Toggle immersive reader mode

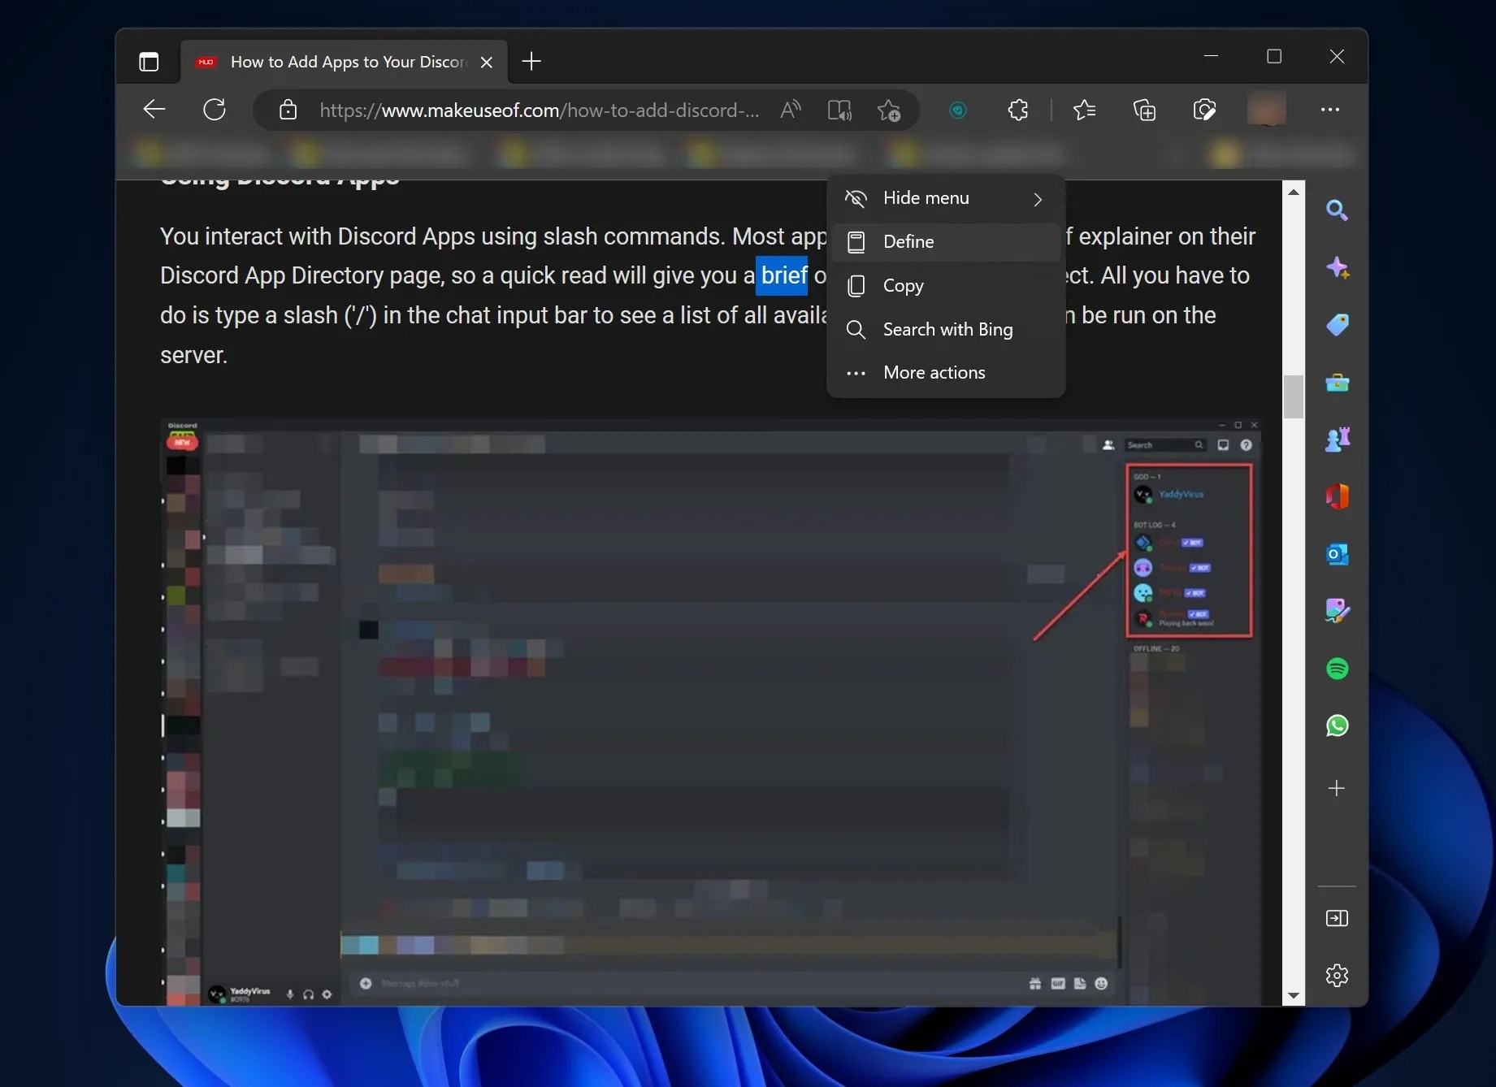[x=839, y=110]
